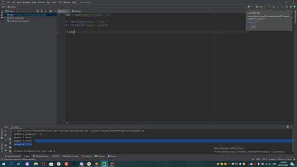Open Project panel gear options
The image size is (297, 167).
click(51, 11)
